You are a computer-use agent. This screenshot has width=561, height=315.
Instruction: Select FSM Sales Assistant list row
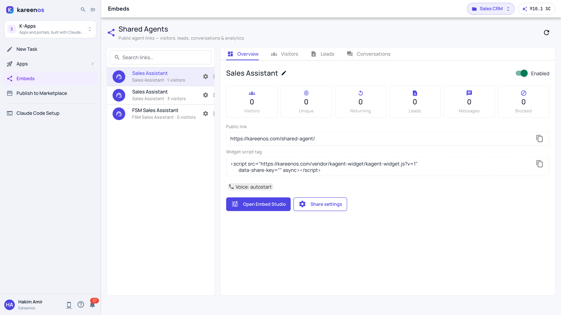(x=161, y=114)
